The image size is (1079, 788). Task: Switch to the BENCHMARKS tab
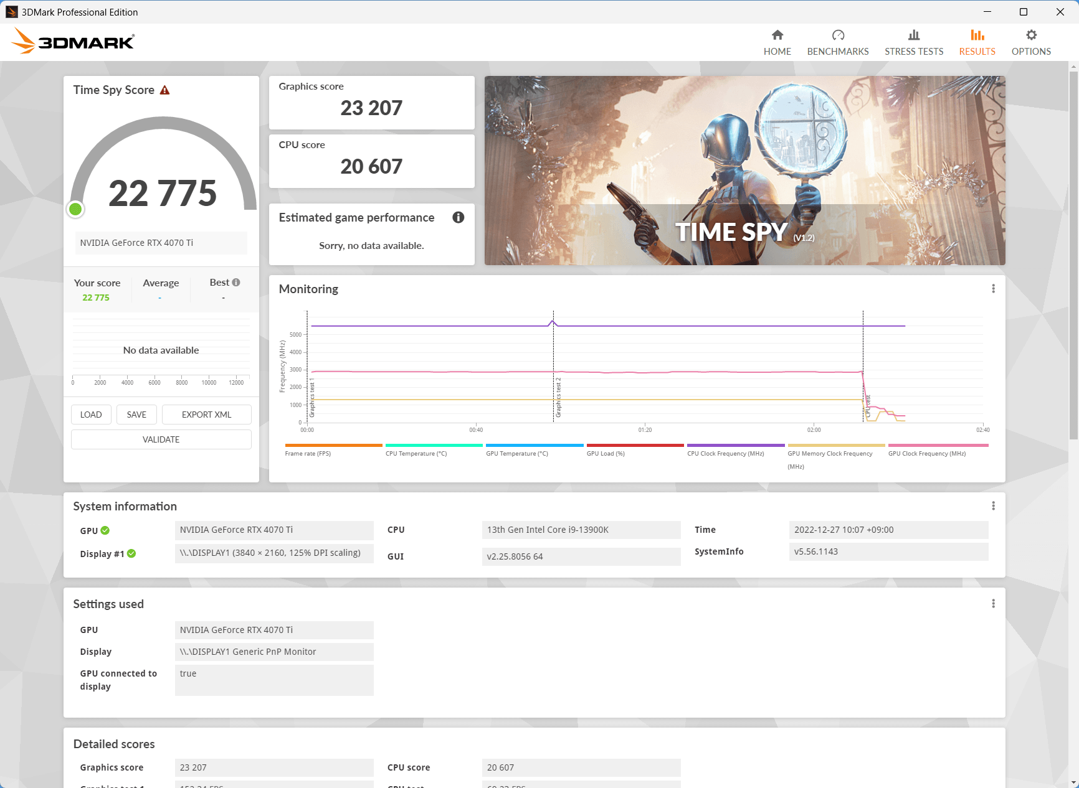pos(838,42)
